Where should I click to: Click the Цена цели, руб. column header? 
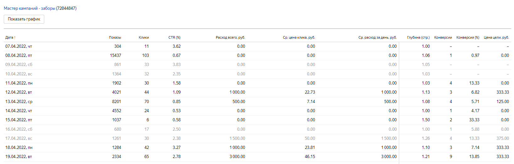[496, 38]
